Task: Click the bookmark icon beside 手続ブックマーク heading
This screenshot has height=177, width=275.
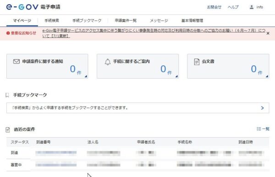Action: tap(7, 95)
